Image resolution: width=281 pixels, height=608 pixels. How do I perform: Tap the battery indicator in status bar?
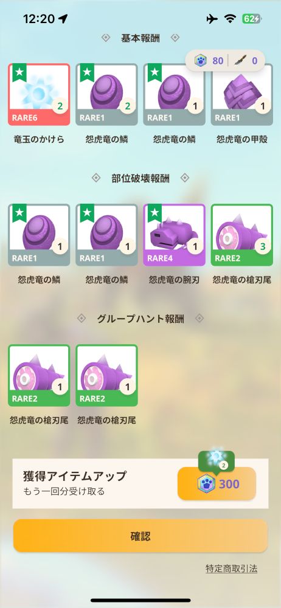coord(252,19)
